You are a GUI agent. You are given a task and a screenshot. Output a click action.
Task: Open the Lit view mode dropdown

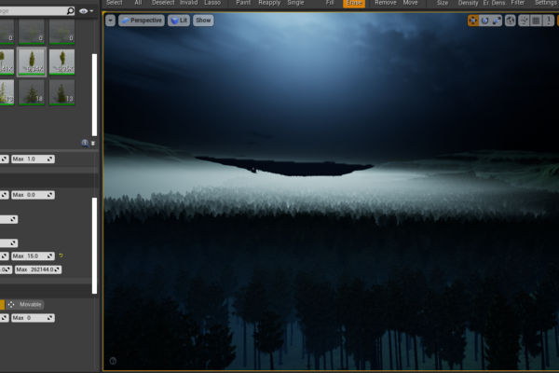[179, 21]
